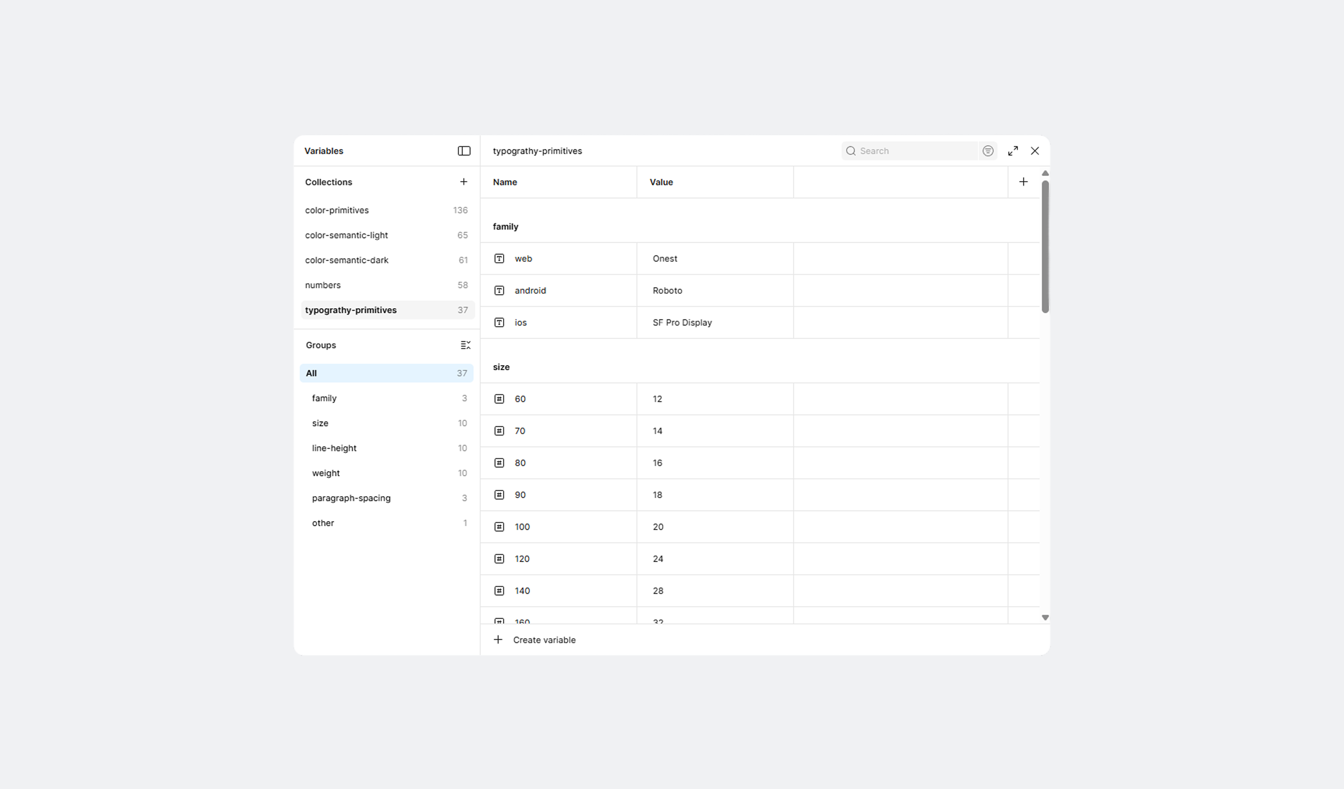The width and height of the screenshot is (1344, 789).
Task: Toggle the sidebar panel icon next to Variables
Action: pyautogui.click(x=464, y=151)
